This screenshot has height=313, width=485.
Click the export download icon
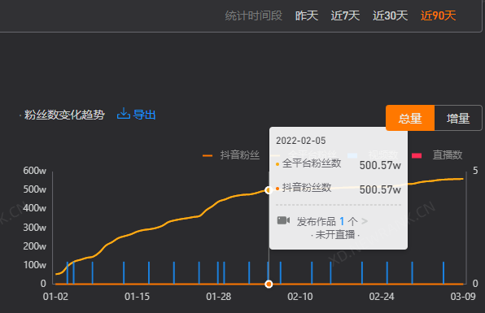(x=124, y=114)
